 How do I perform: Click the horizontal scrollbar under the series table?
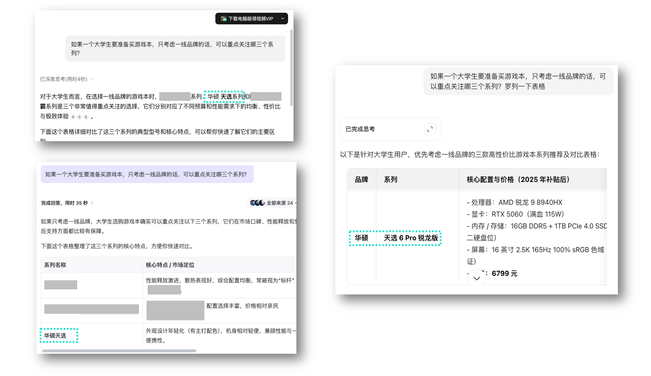coord(119,351)
